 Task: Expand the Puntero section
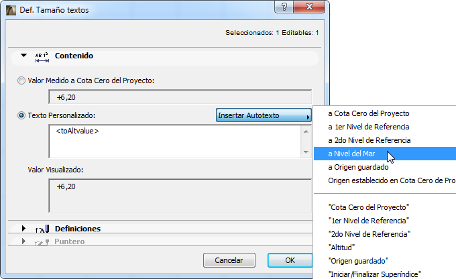pos(23,241)
